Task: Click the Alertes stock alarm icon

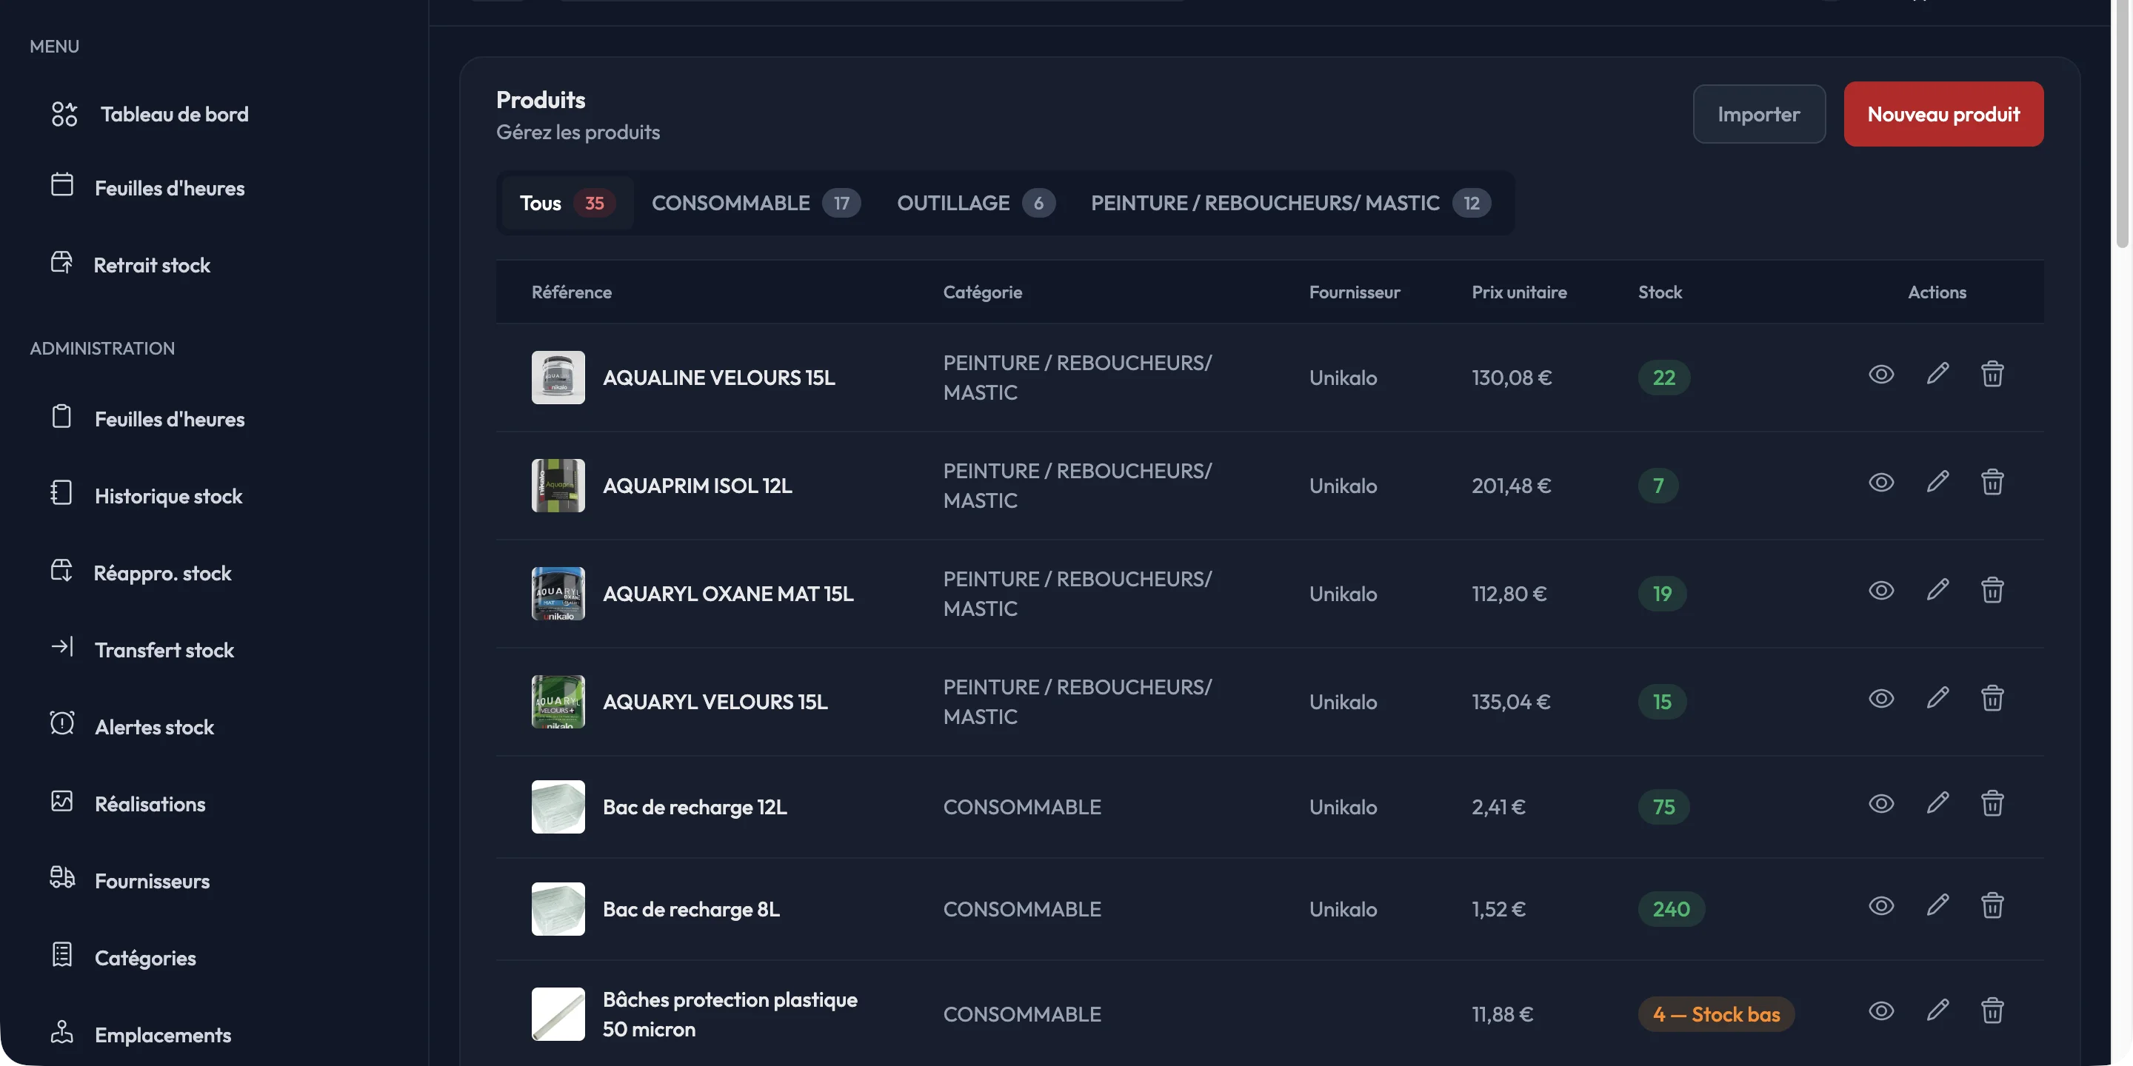Action: click(x=62, y=723)
